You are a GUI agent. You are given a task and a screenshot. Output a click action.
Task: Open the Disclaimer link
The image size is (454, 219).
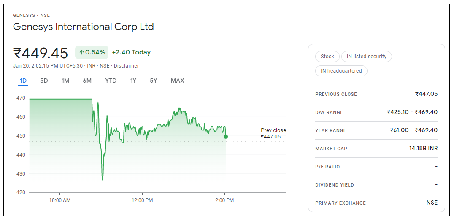[126, 66]
